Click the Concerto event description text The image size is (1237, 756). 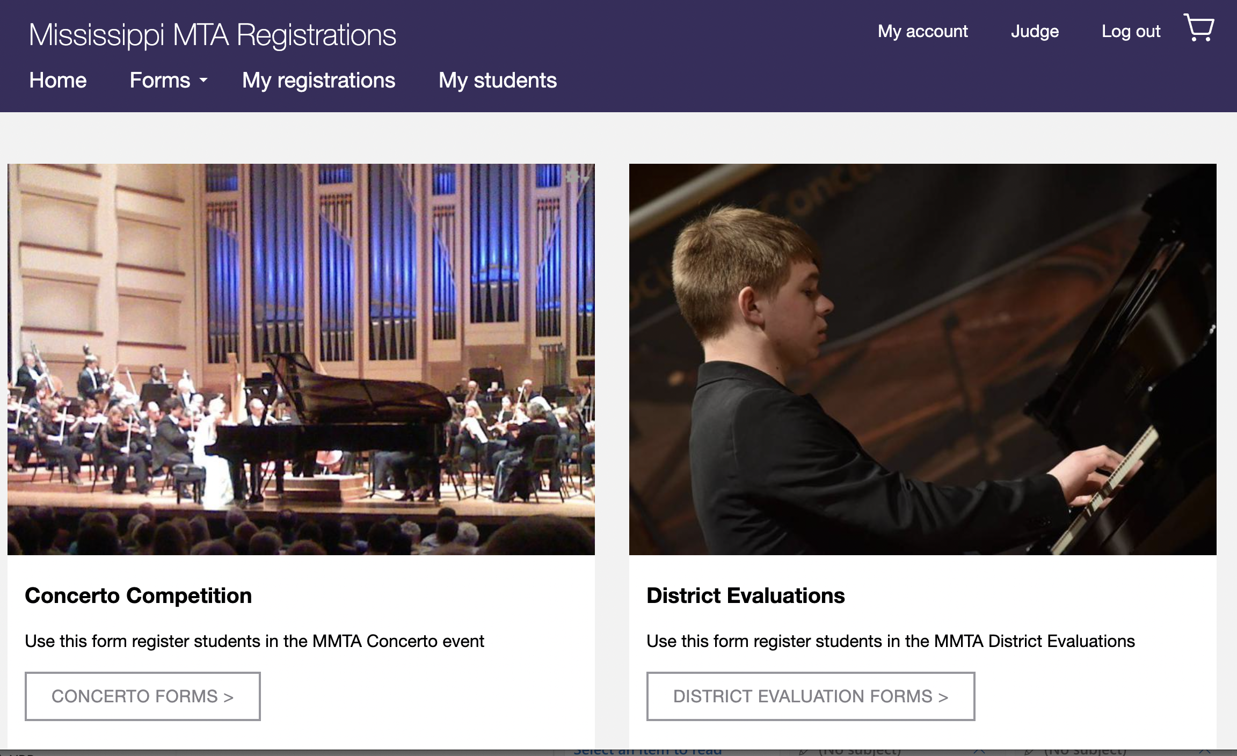[254, 641]
